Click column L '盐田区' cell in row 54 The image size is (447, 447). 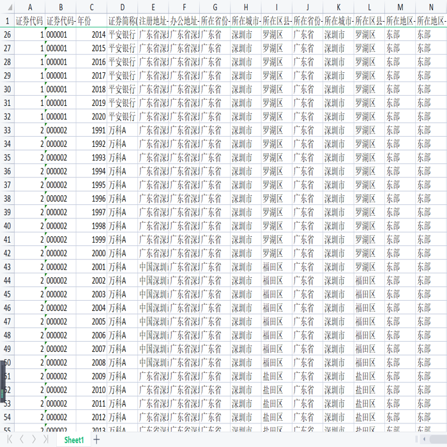pyautogui.click(x=369, y=417)
